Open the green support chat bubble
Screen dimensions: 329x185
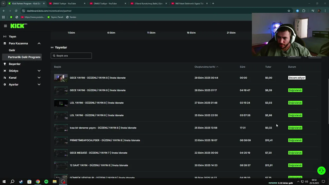tap(321, 170)
